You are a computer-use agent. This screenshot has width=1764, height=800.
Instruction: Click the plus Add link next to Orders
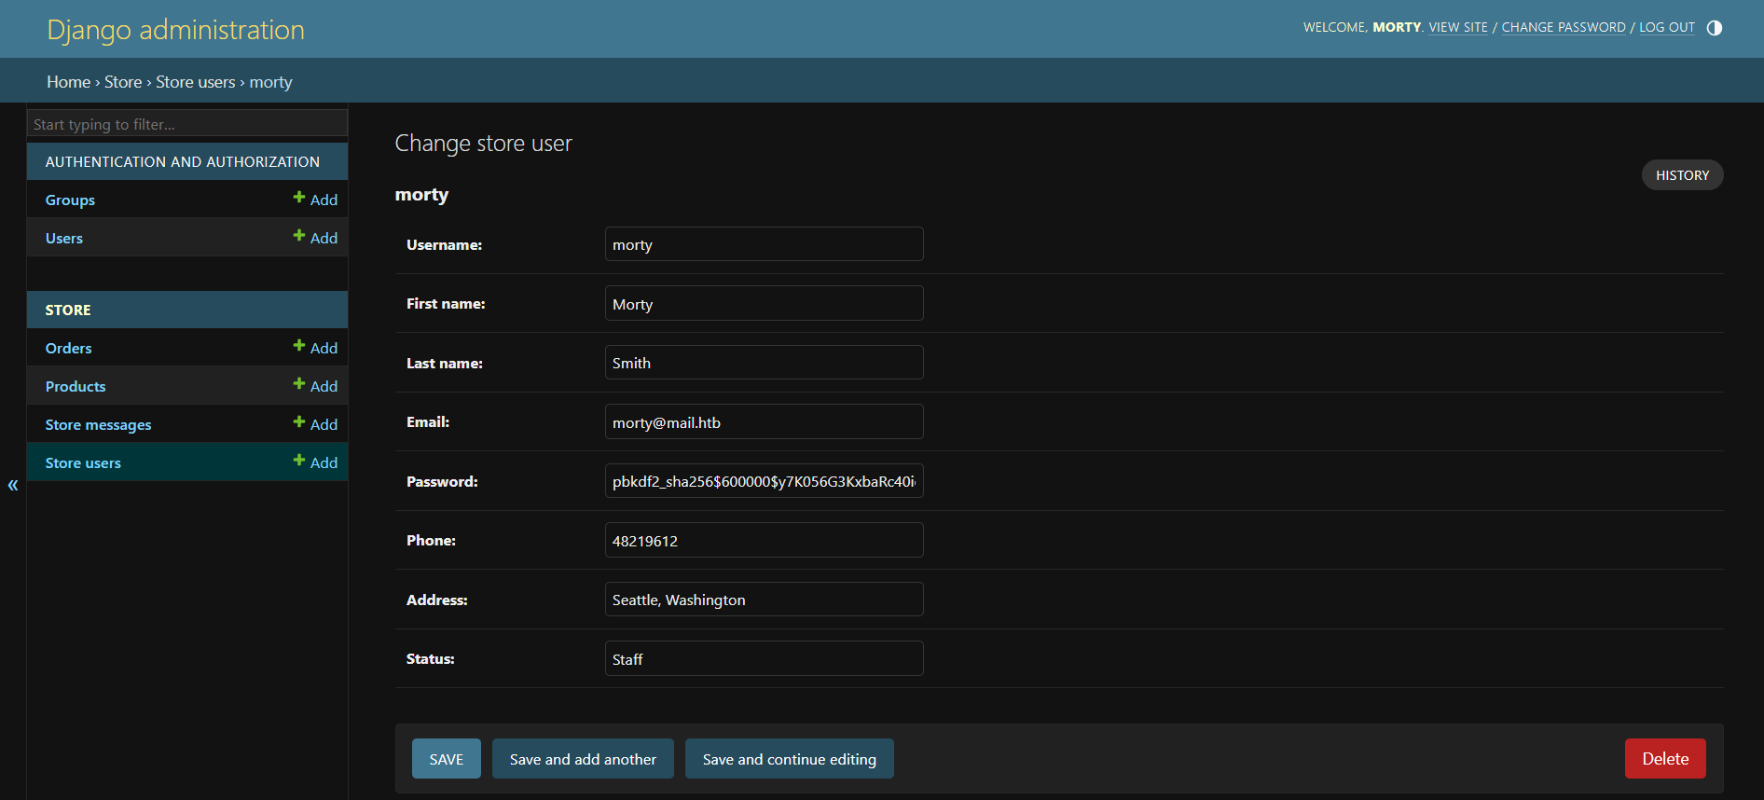point(315,348)
